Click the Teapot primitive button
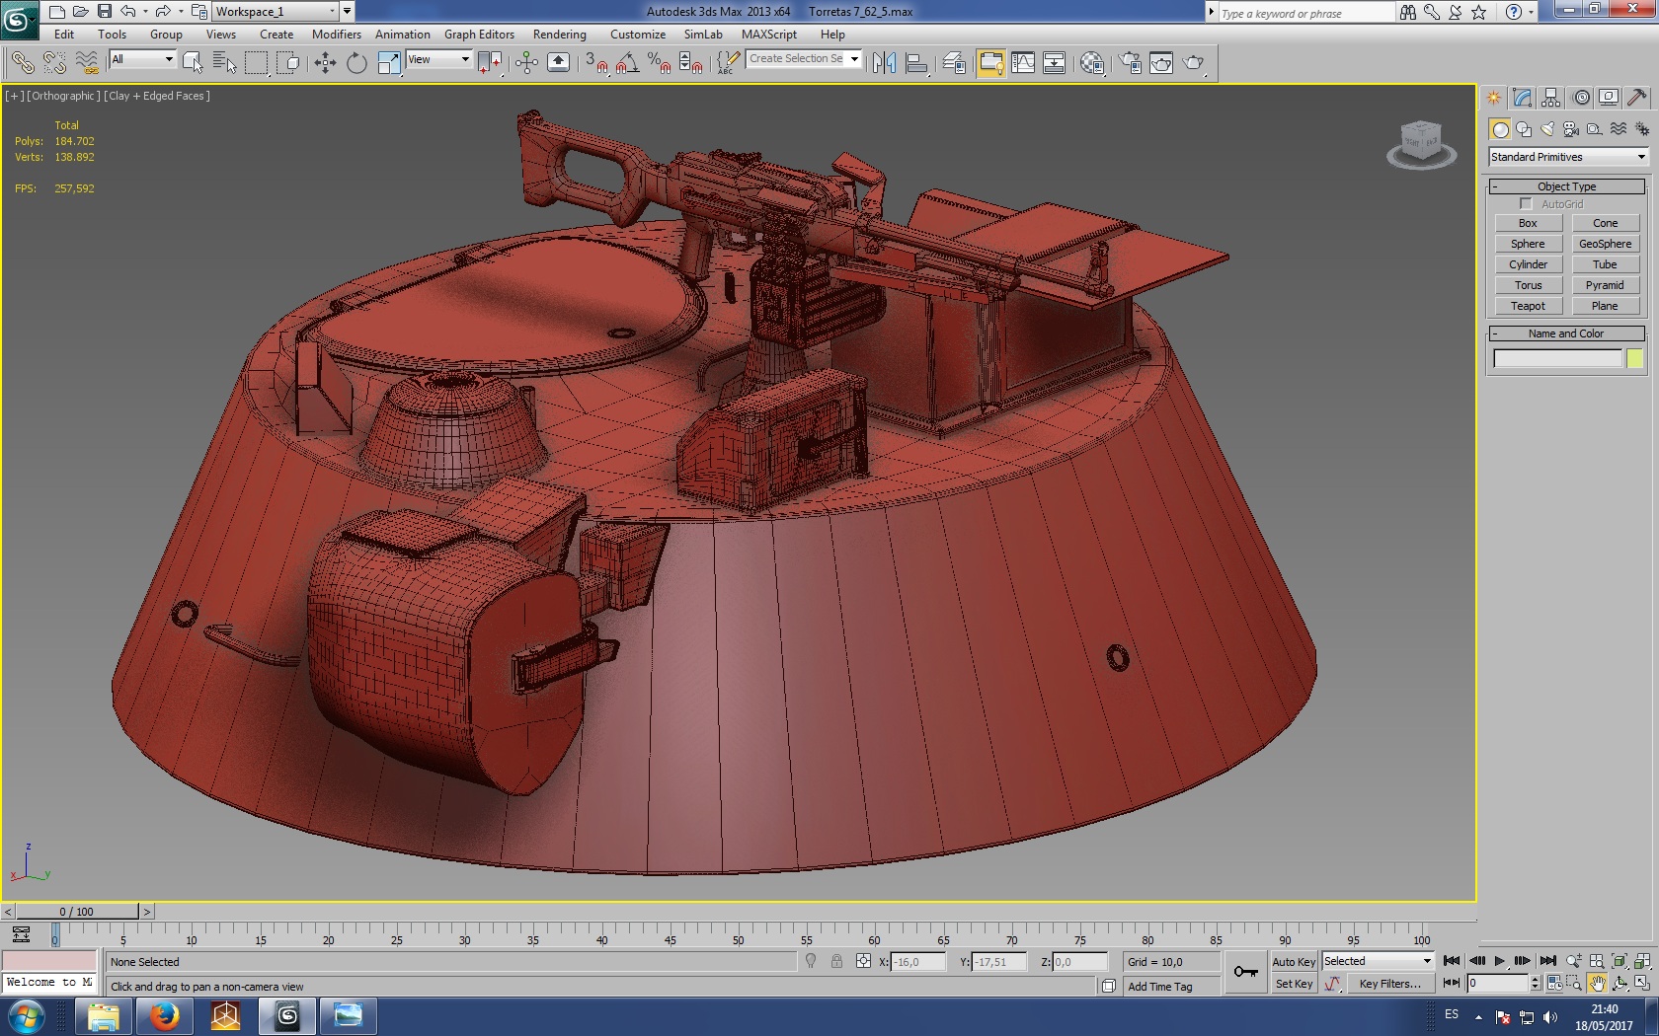Screen dimensions: 1659x1036 (1528, 306)
